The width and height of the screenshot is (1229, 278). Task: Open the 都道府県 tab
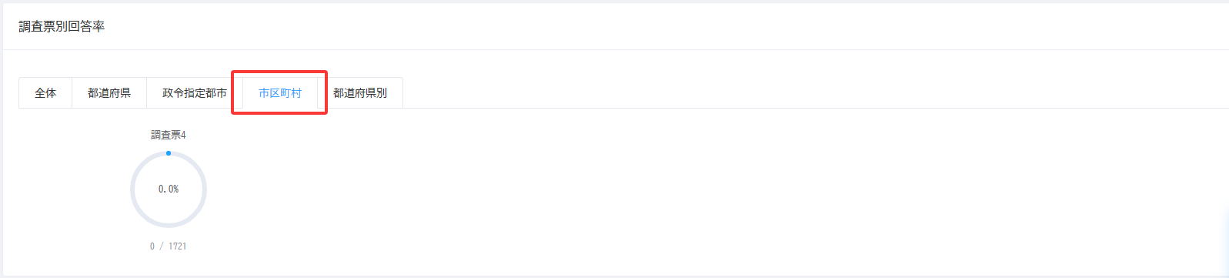pyautogui.click(x=109, y=93)
